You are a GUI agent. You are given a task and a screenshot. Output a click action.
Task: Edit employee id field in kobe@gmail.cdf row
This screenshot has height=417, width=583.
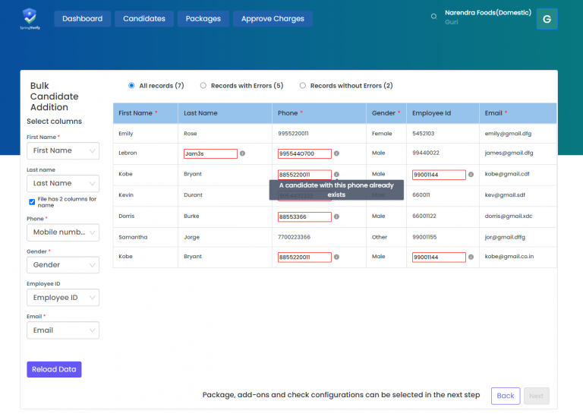439,175
